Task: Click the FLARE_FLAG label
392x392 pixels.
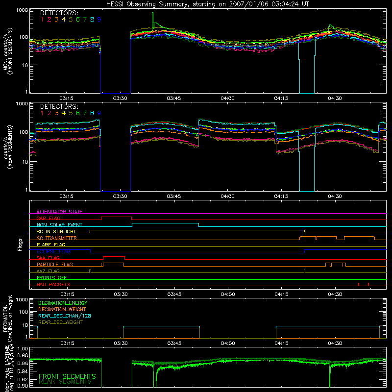Action: pyautogui.click(x=51, y=245)
